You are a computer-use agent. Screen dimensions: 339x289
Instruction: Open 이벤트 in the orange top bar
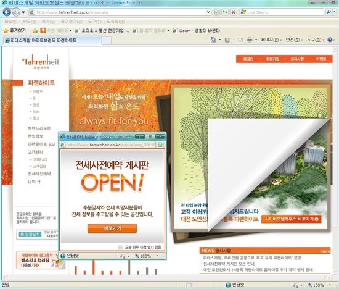[321, 59]
